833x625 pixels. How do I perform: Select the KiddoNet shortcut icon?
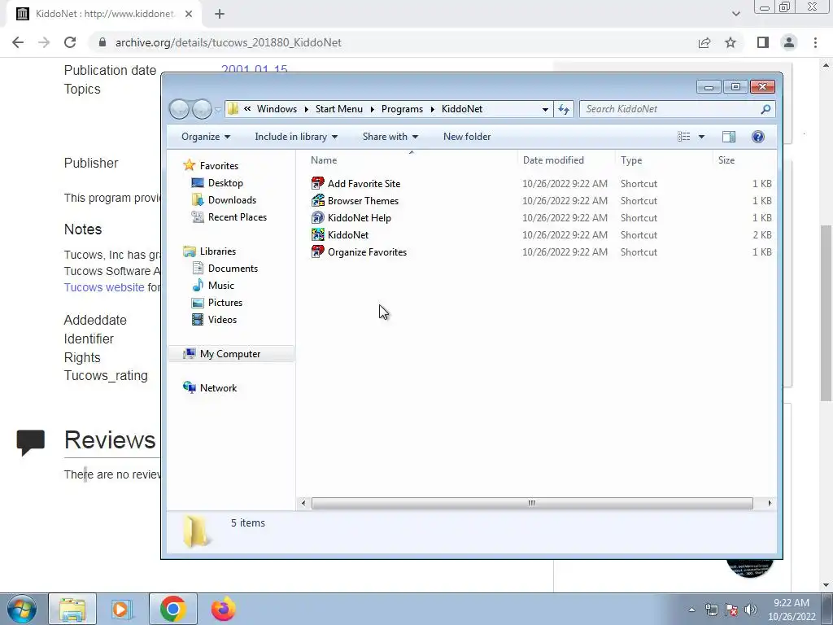pos(318,234)
